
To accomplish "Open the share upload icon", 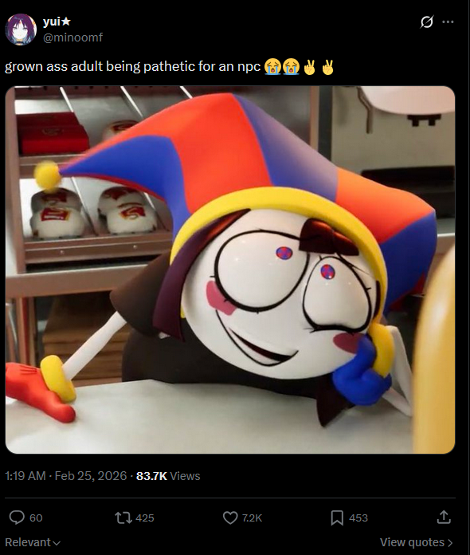I will [x=444, y=518].
